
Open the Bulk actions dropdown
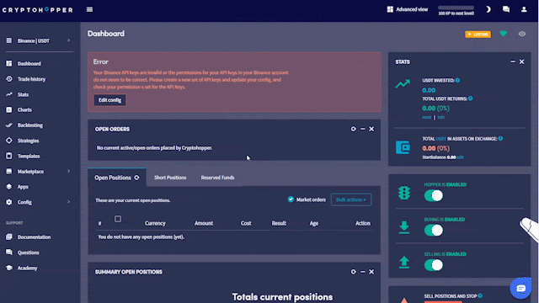pos(351,199)
